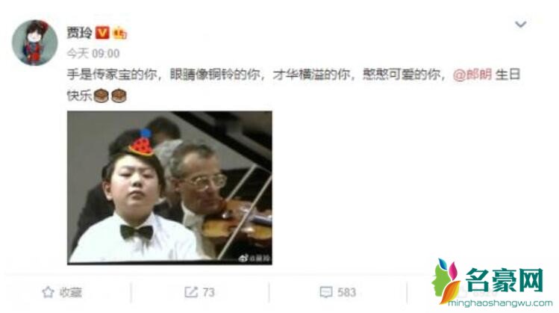Click 贾玲's profile avatar
The height and width of the screenshot is (313, 559).
point(34,43)
